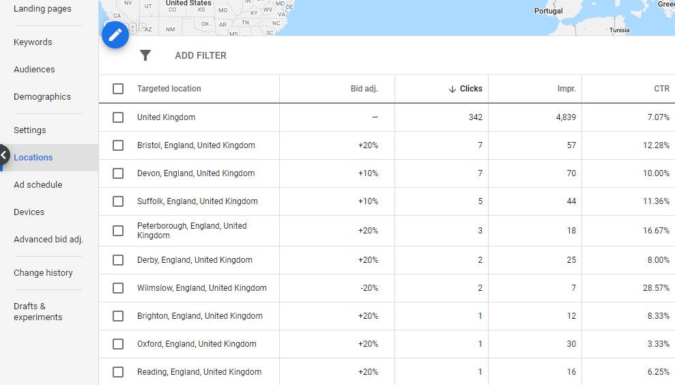Screen dimensions: 675x385
Task: Click the Bid adj. column header
Action: coord(364,89)
